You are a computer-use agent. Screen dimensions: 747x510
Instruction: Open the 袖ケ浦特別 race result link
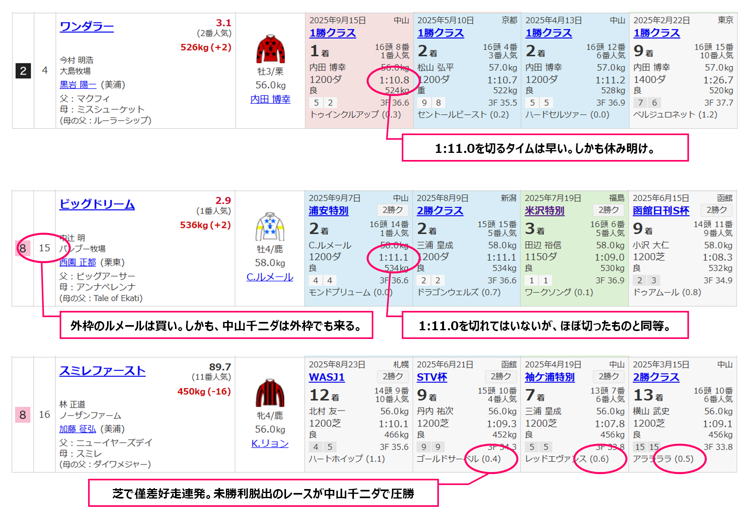pyautogui.click(x=549, y=377)
